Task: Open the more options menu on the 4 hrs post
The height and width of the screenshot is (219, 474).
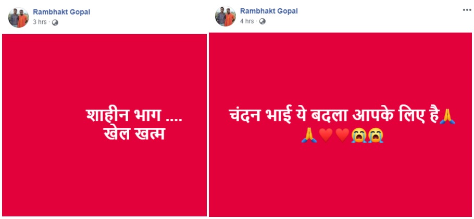Action: 467,10
